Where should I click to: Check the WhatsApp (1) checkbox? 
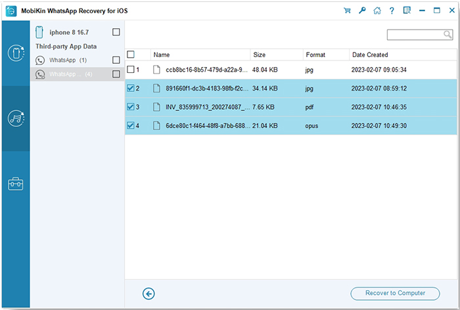click(x=116, y=60)
